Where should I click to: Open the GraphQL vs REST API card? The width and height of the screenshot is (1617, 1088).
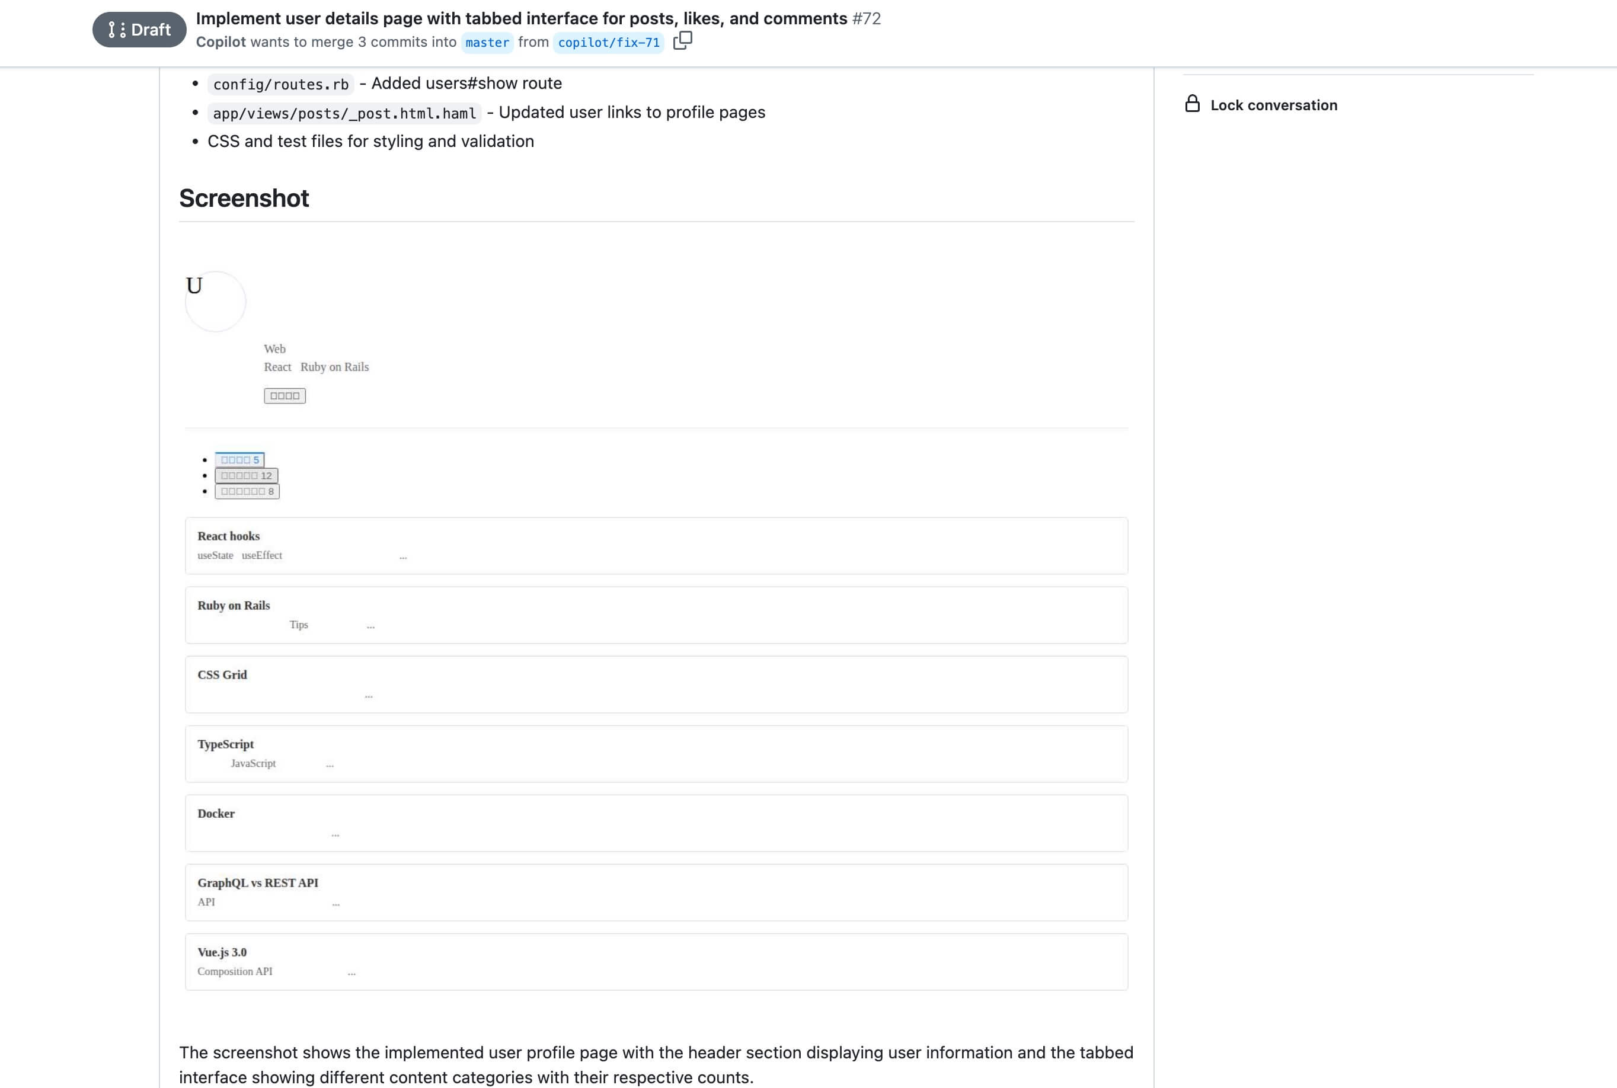pos(656,892)
